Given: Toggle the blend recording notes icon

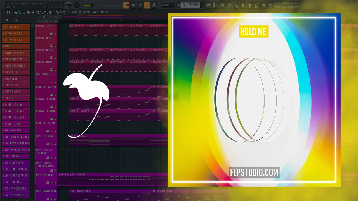Looking at the screenshot, I should (140, 5).
